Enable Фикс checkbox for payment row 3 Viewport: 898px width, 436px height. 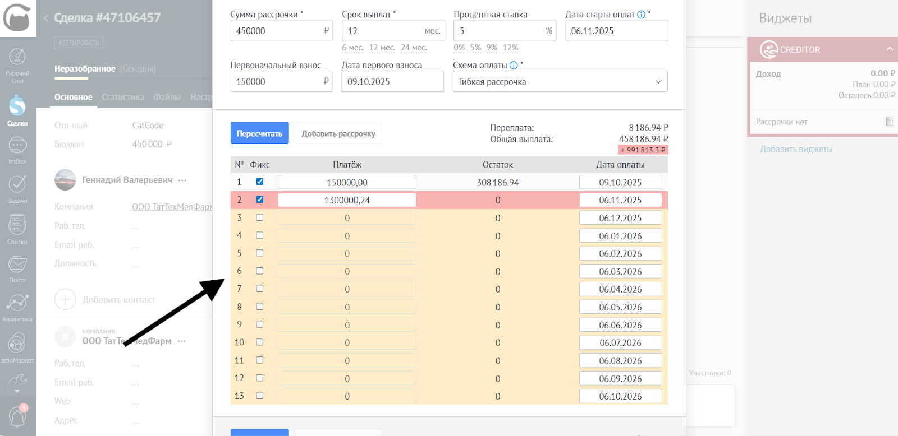pos(260,217)
